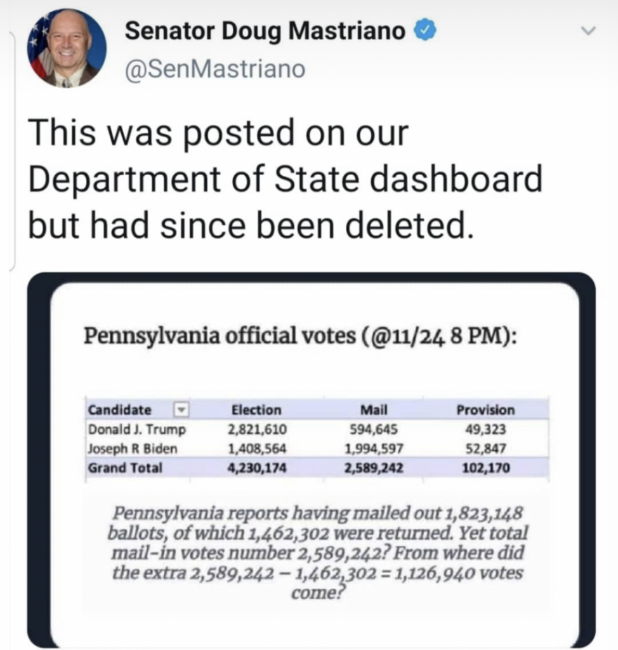Open Senator Doug Mastriano's profile name link

265,30
